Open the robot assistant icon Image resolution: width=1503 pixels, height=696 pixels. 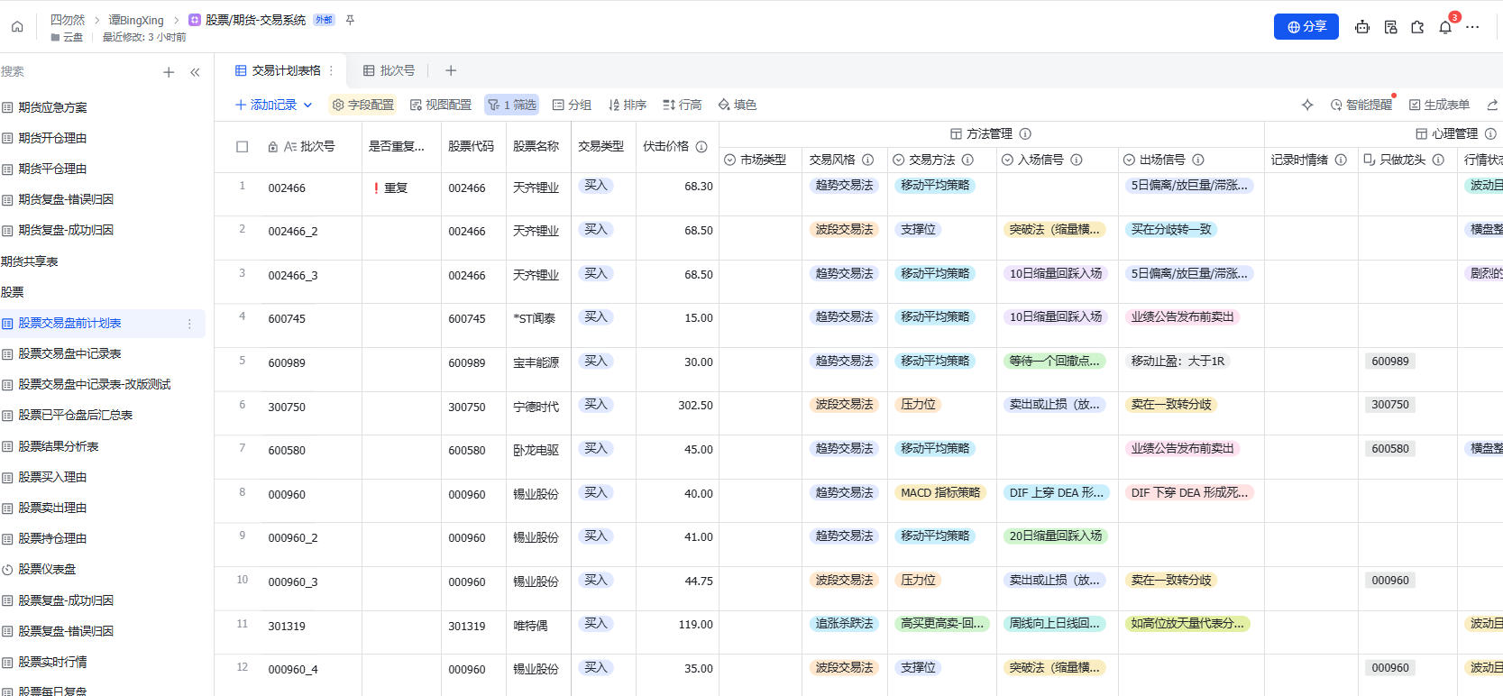[1362, 27]
